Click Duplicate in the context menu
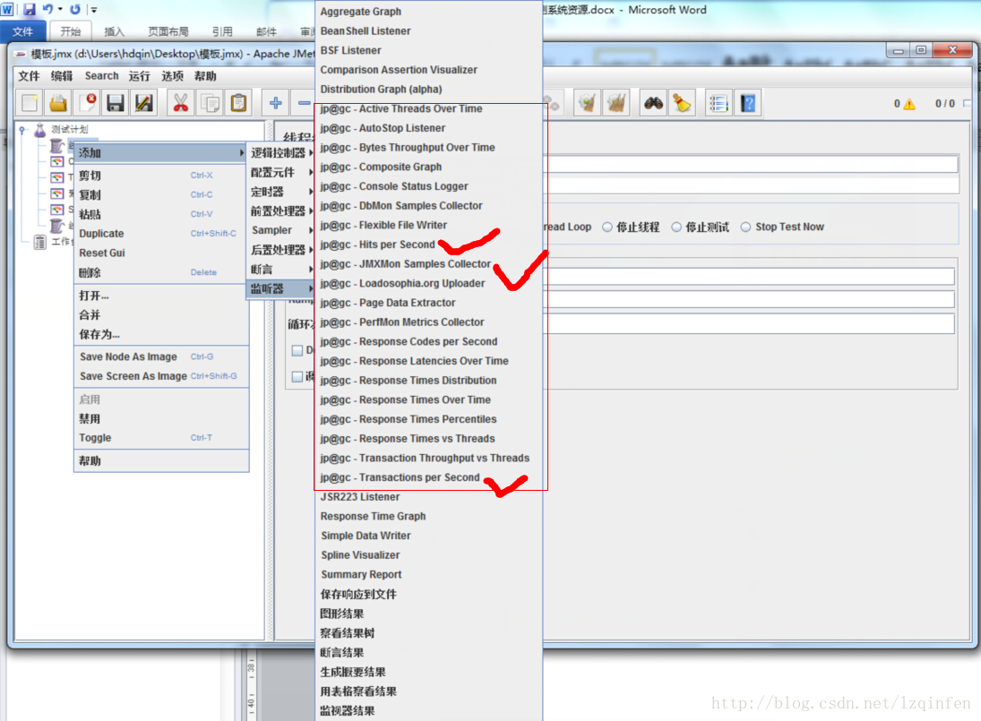 [x=161, y=233]
